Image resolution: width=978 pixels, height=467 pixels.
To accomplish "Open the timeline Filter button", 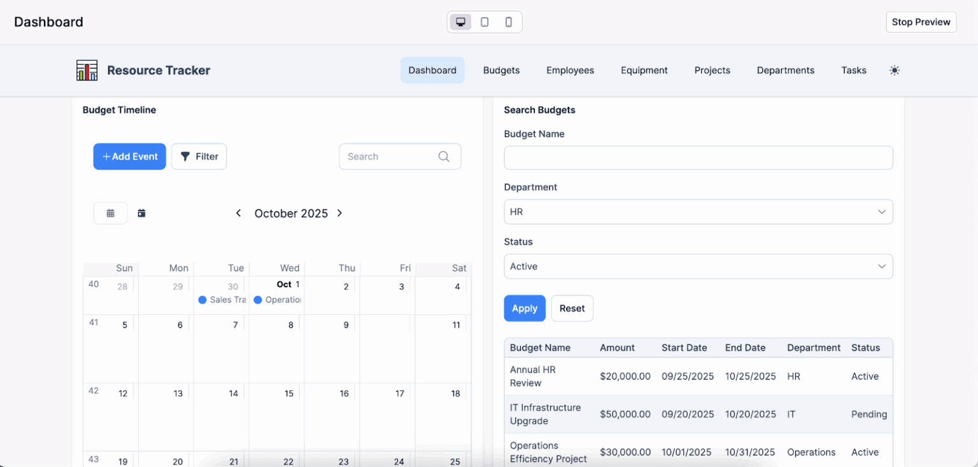I will pos(199,157).
